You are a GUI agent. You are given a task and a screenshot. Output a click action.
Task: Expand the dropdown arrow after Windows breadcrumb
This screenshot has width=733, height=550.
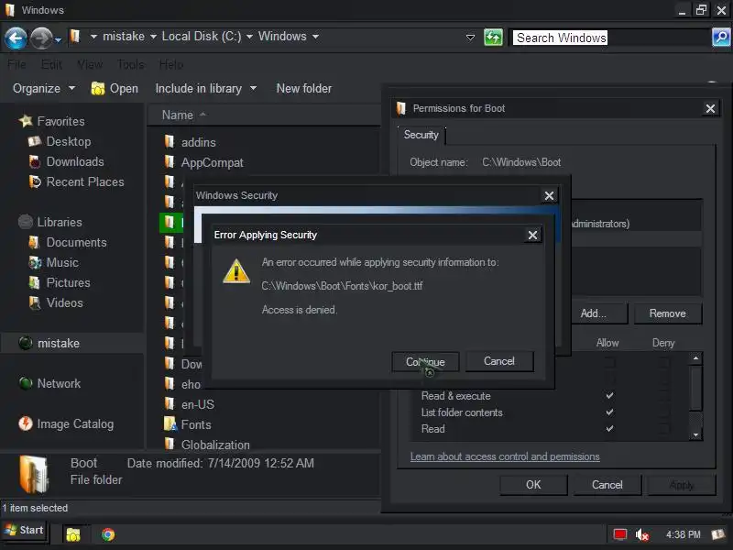tap(315, 37)
